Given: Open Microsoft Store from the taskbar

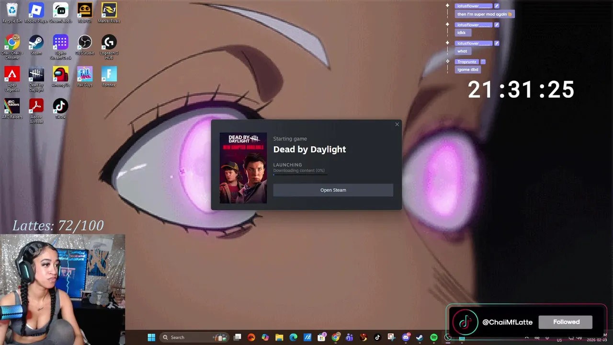Looking at the screenshot, I should coord(321,337).
